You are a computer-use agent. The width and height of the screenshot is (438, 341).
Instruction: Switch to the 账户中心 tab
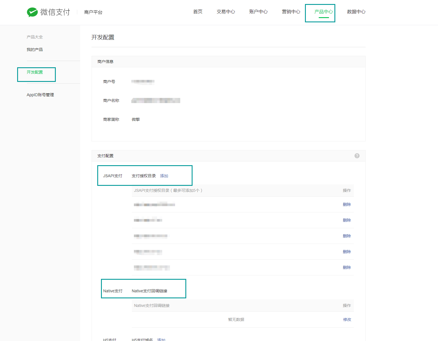pos(258,12)
